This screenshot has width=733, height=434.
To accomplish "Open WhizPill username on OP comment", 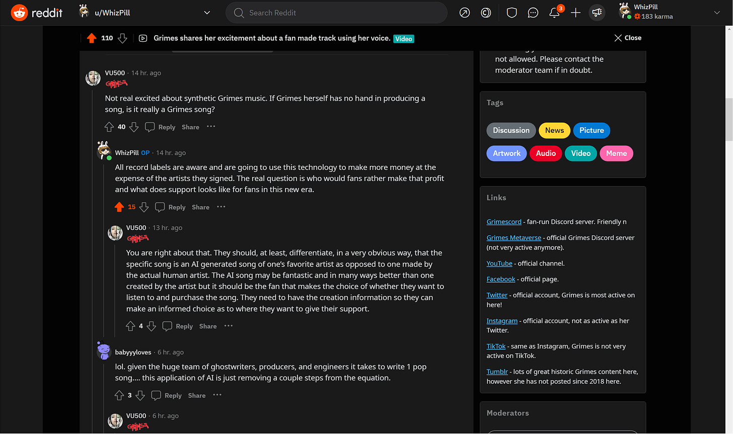I will tap(127, 153).
